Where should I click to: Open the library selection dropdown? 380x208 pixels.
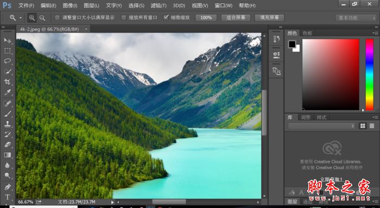[x=321, y=126]
